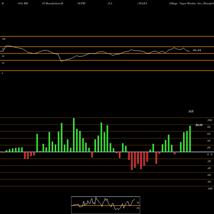The image size is (214, 214).
Task: Select the VLGEA ticker text in header
Action: pyautogui.click(x=143, y=3)
